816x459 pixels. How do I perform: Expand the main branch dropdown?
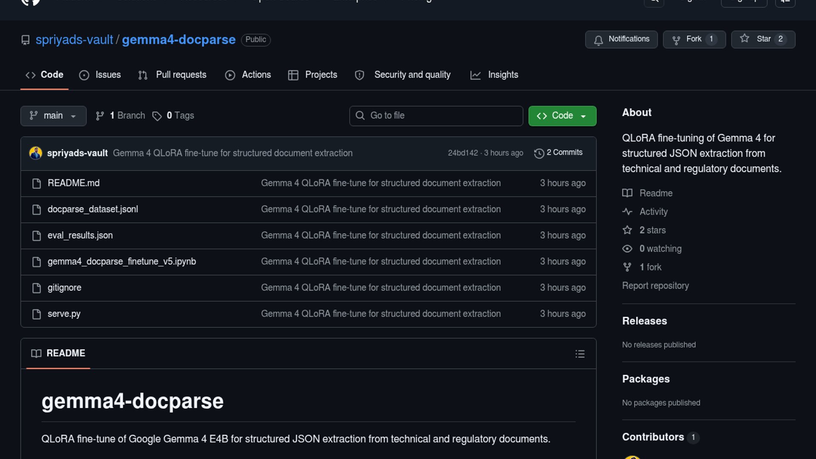53,116
